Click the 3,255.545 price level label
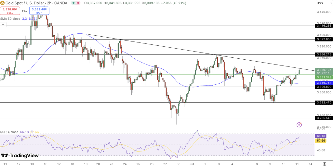The image size is (333, 166). point(324,118)
